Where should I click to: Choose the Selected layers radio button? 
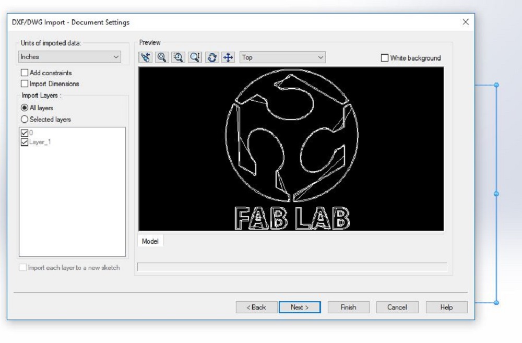click(x=25, y=119)
